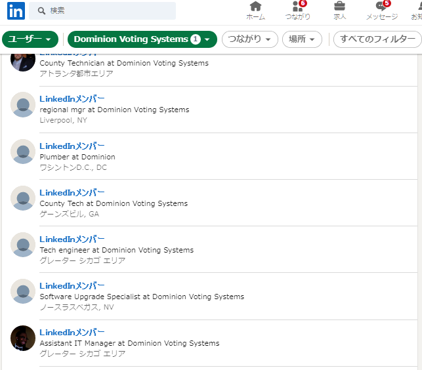Click 'regional mgr at Dominion Voting Systems' text

[x=114, y=110]
